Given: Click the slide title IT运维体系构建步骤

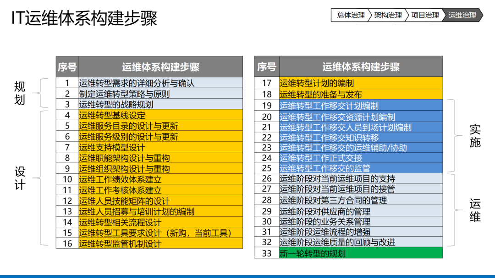Looking at the screenshot, I should pos(84,18).
